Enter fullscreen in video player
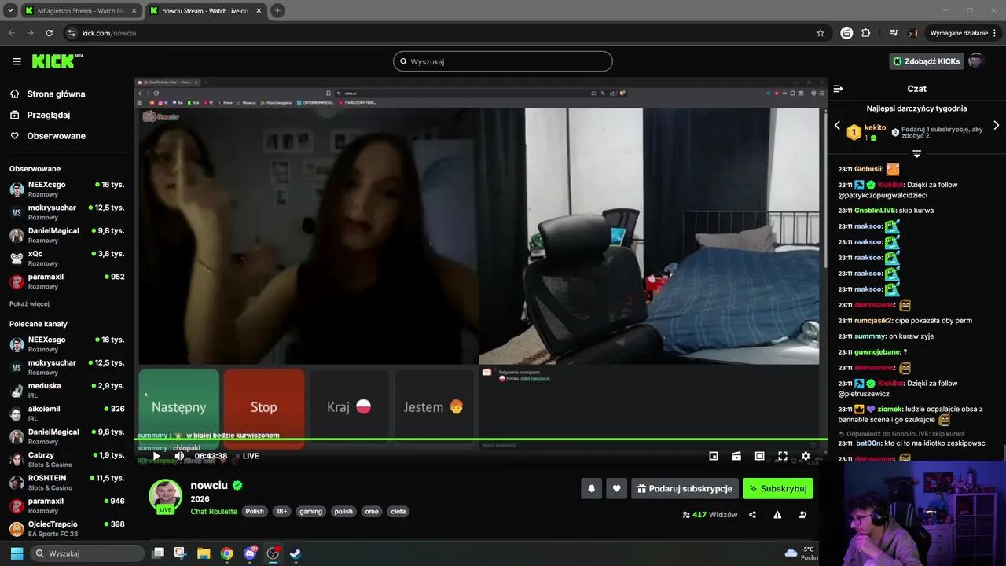 point(783,456)
